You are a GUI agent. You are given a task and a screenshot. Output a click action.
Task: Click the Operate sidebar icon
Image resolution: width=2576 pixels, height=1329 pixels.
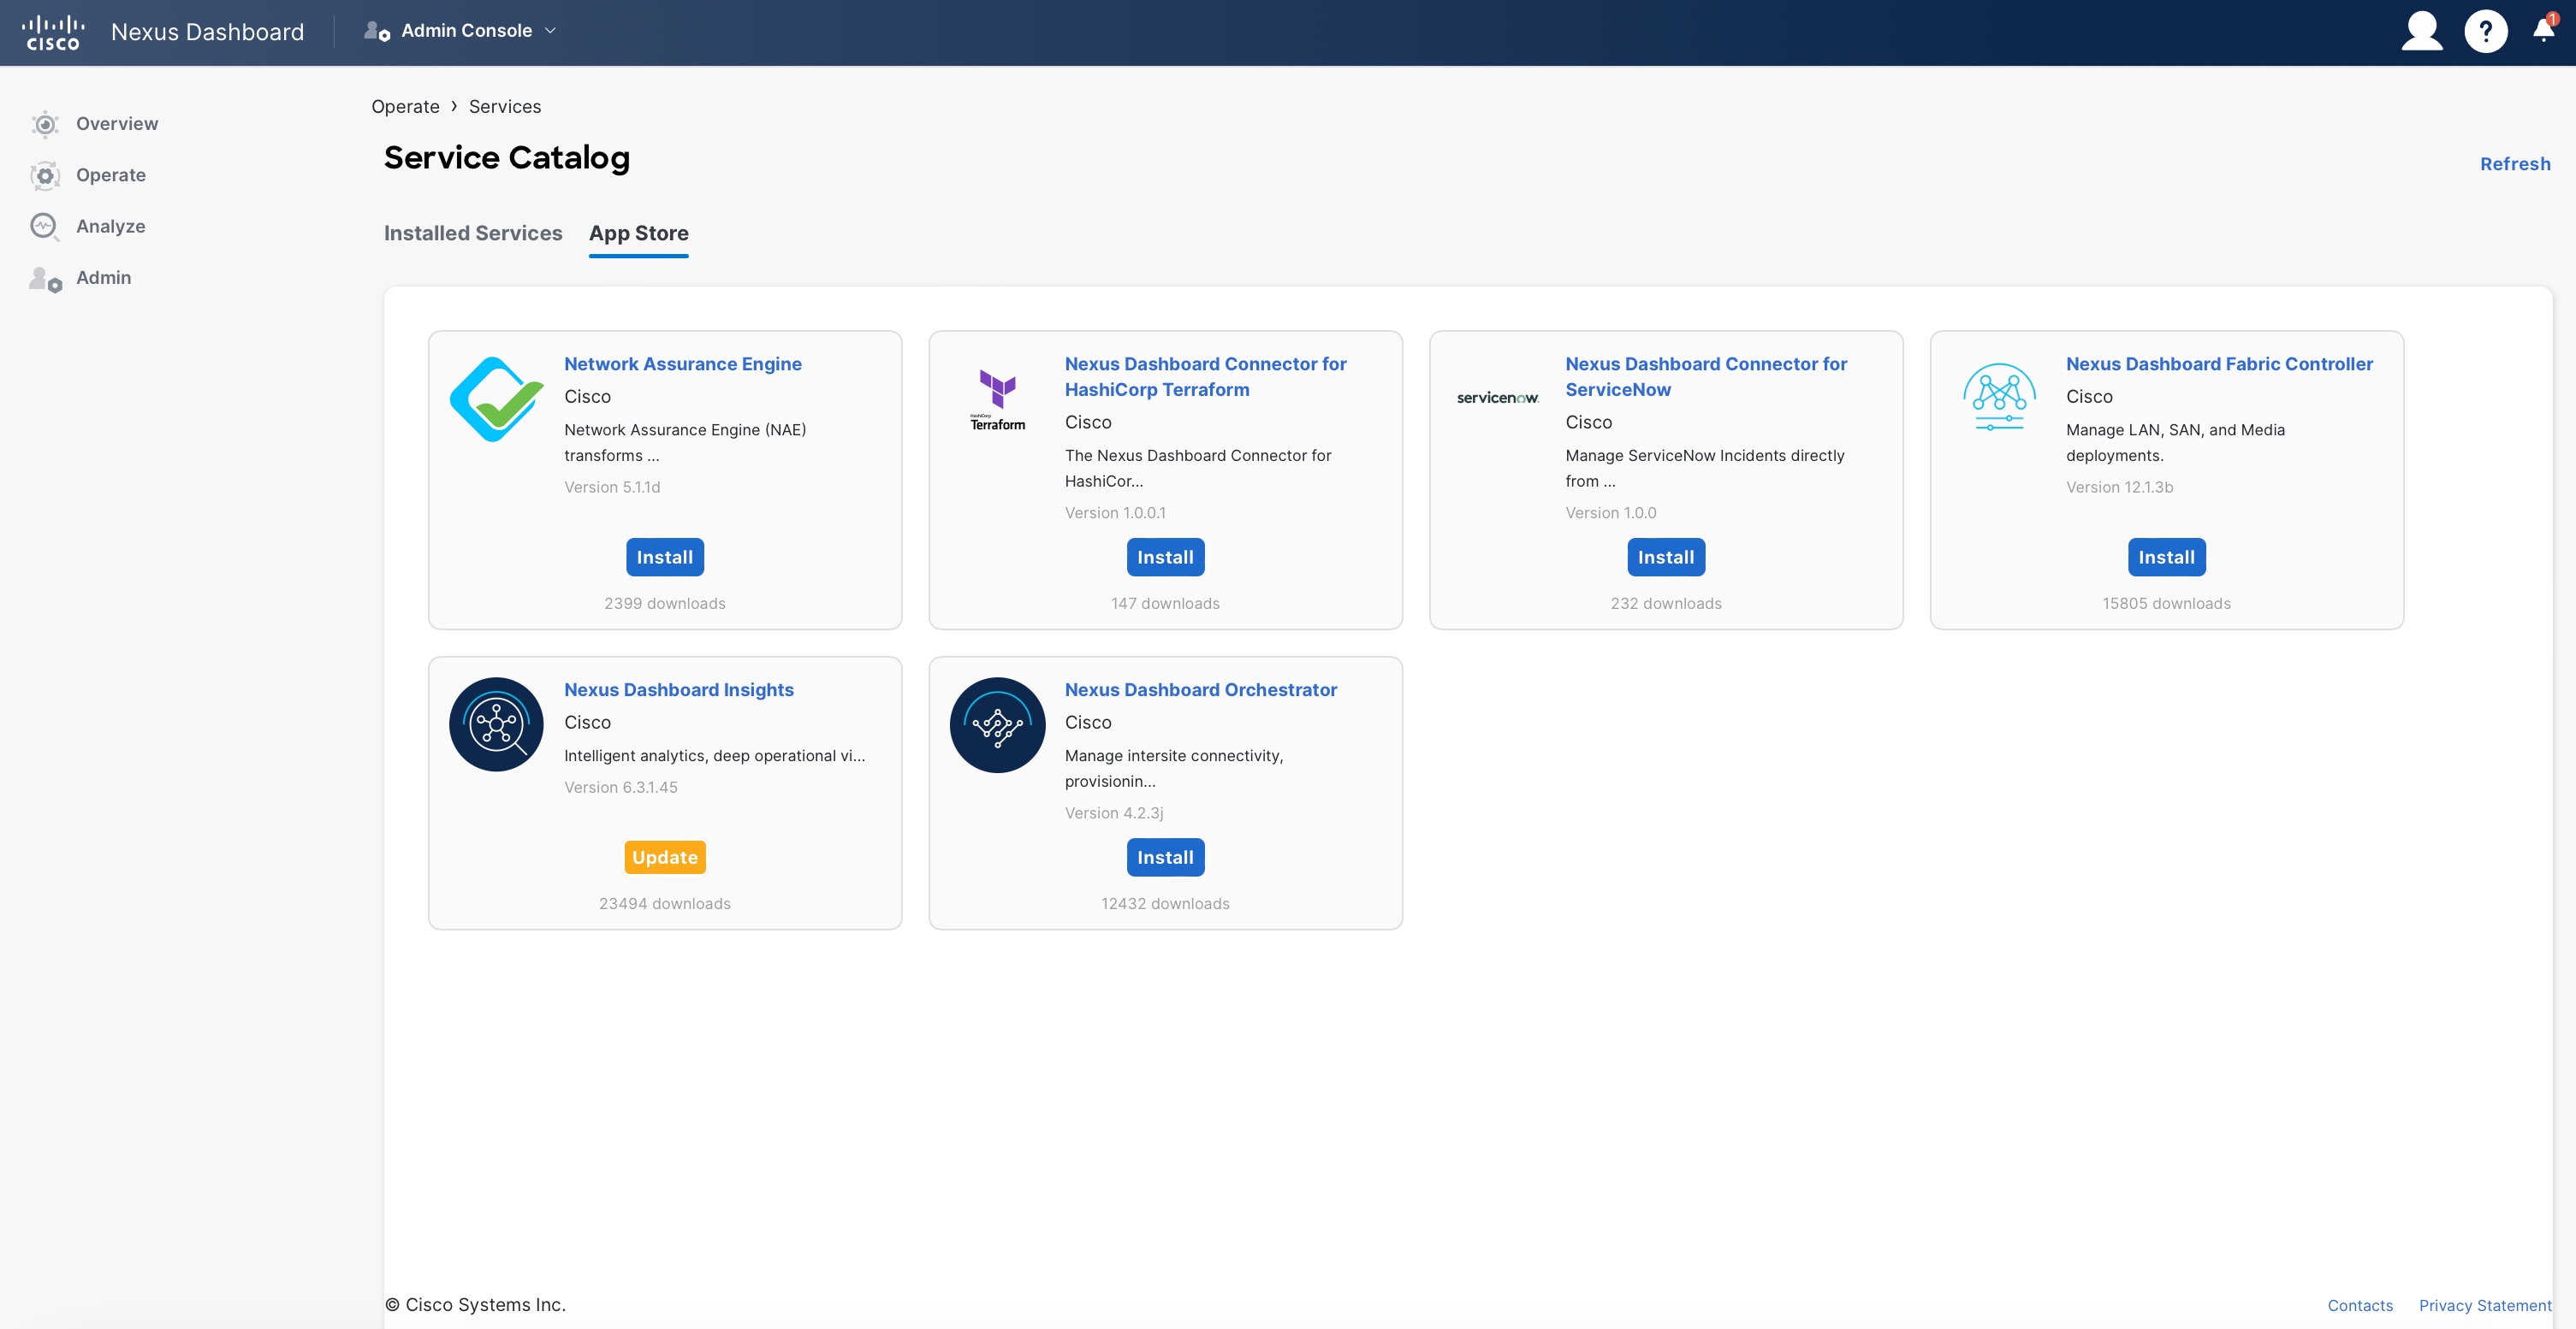45,176
